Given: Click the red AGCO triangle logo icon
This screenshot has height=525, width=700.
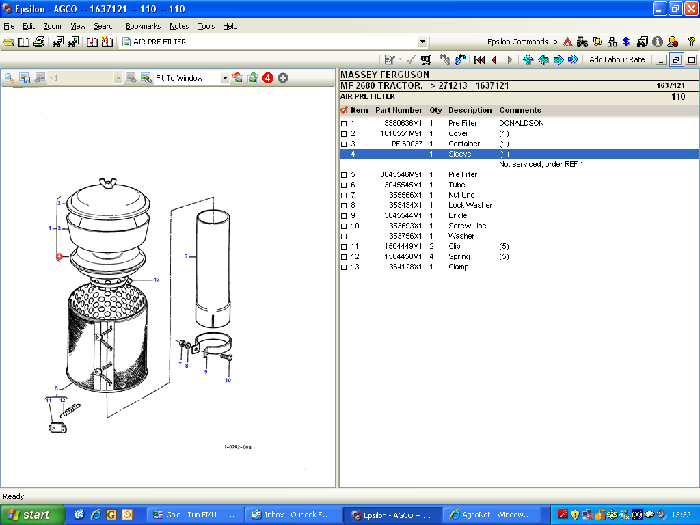Looking at the screenshot, I should (567, 42).
